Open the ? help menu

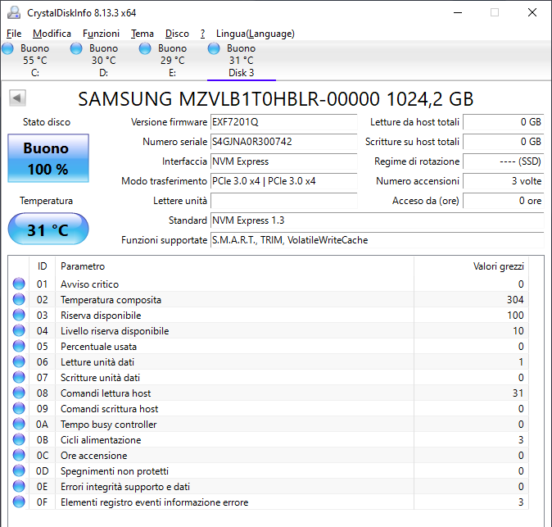(x=202, y=34)
